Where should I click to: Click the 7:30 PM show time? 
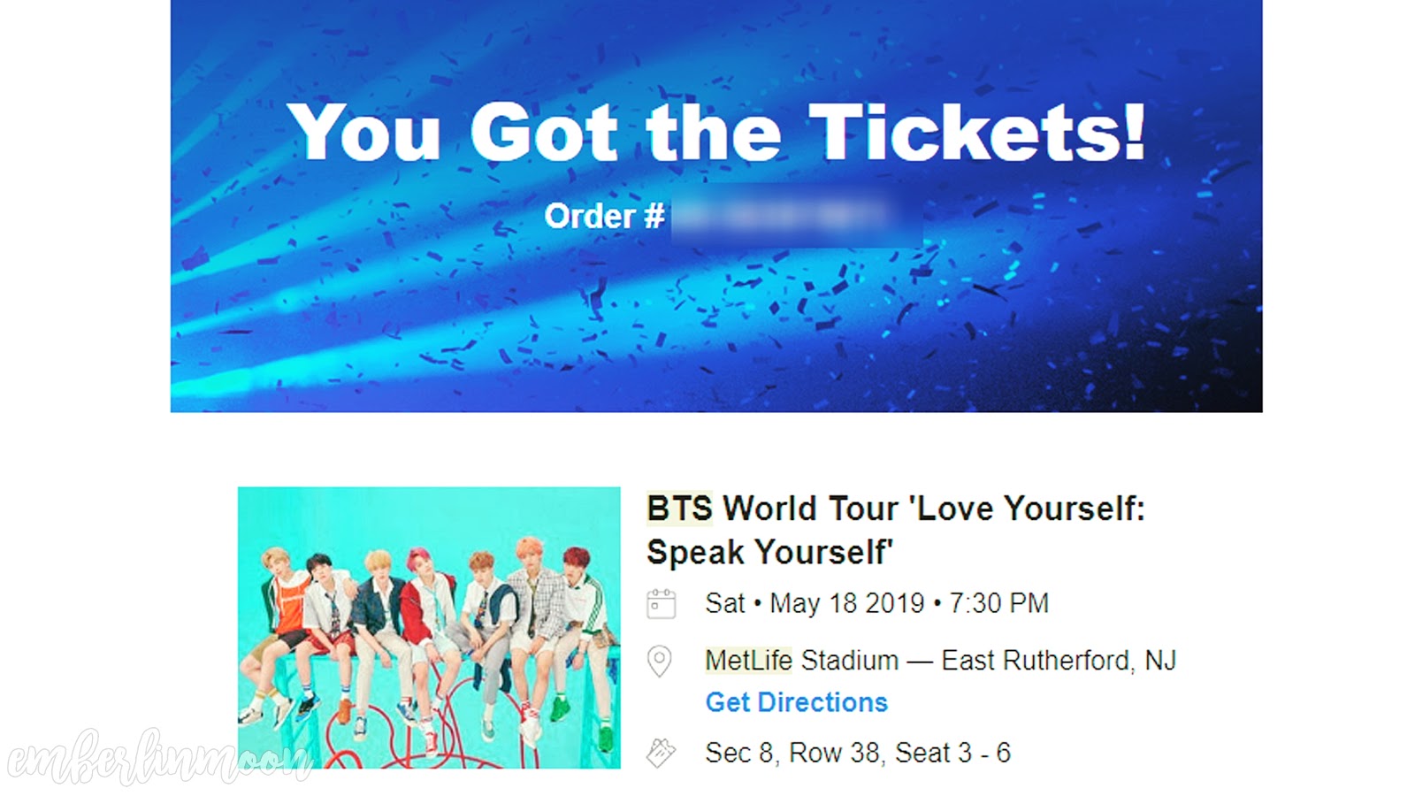[998, 603]
